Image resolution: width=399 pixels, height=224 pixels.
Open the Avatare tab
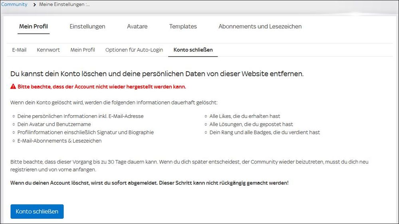[x=137, y=27]
